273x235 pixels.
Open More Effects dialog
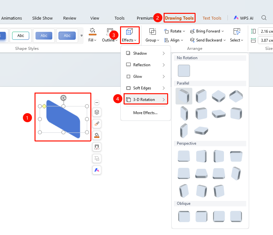[x=146, y=113]
